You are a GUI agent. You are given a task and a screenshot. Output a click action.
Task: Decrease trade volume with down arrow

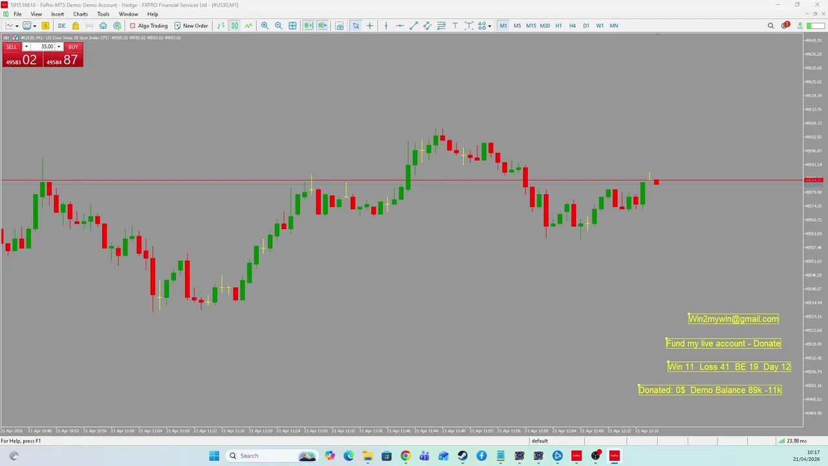(27, 47)
